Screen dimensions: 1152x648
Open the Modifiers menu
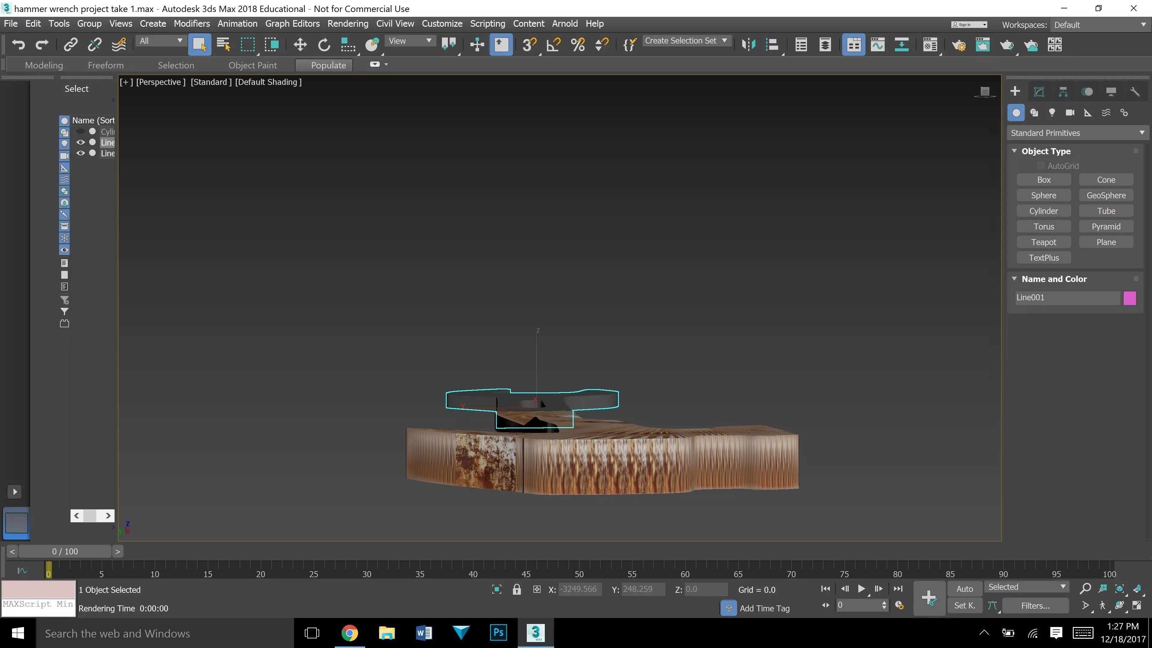[191, 24]
